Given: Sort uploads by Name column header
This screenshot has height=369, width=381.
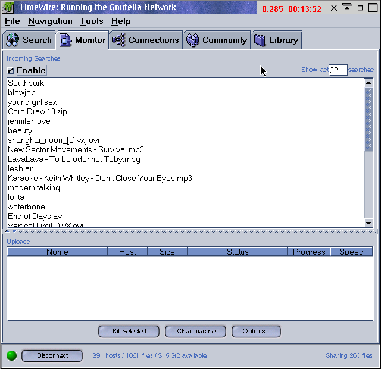Looking at the screenshot, I should [x=57, y=252].
